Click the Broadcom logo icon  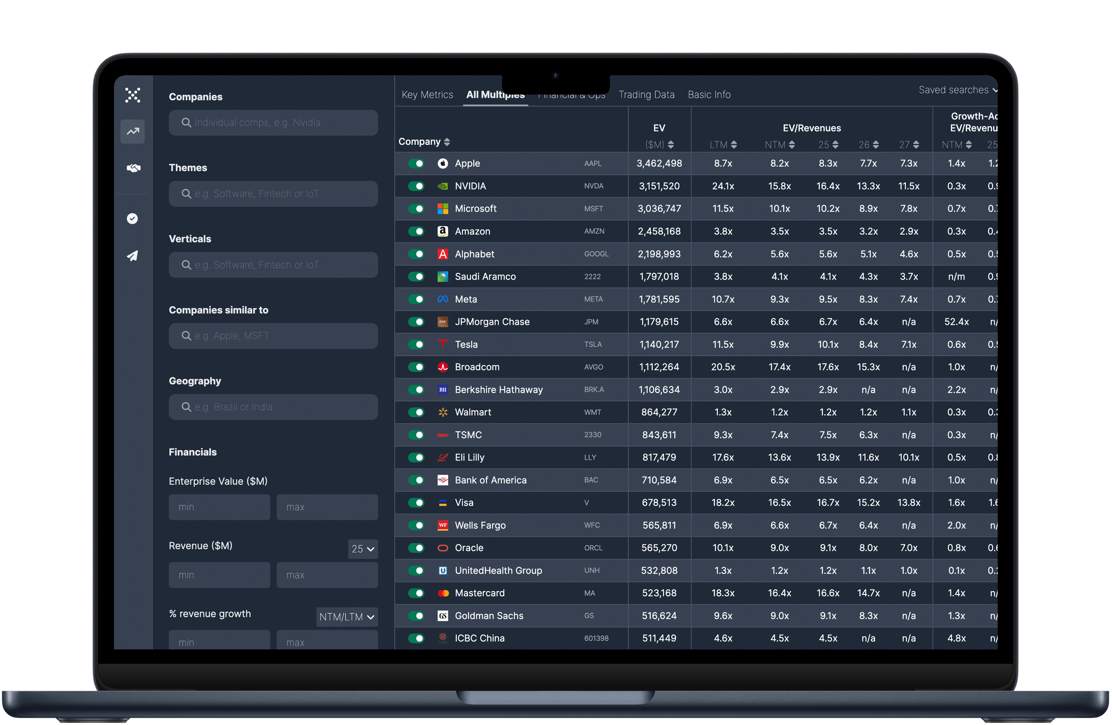click(x=442, y=367)
